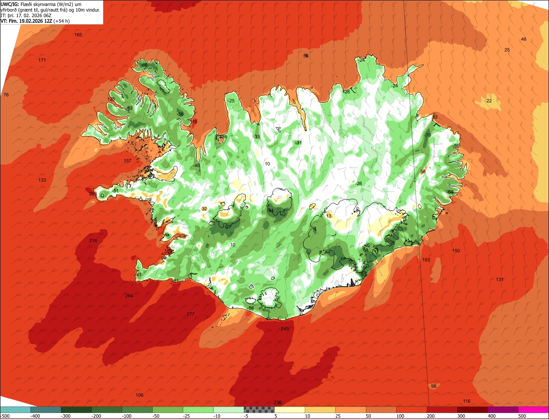
Task: Click the map value '245' off the south coast
Action: [285, 329]
